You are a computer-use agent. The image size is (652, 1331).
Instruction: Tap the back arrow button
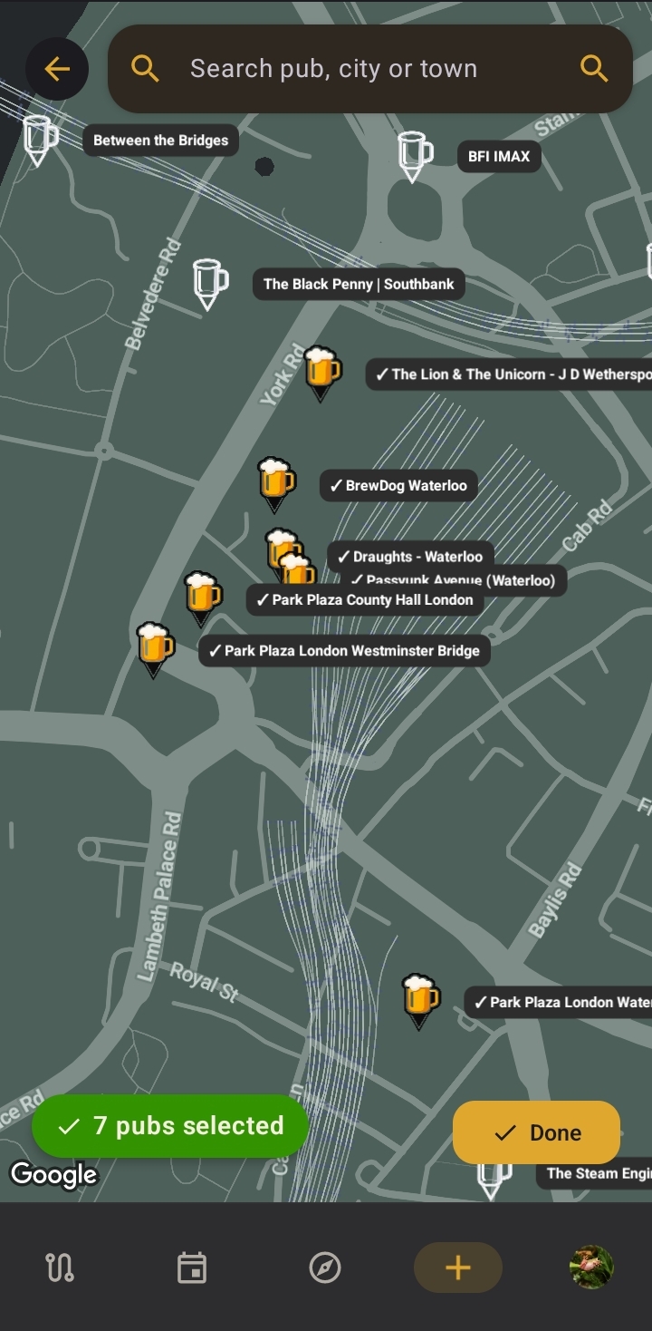[57, 69]
